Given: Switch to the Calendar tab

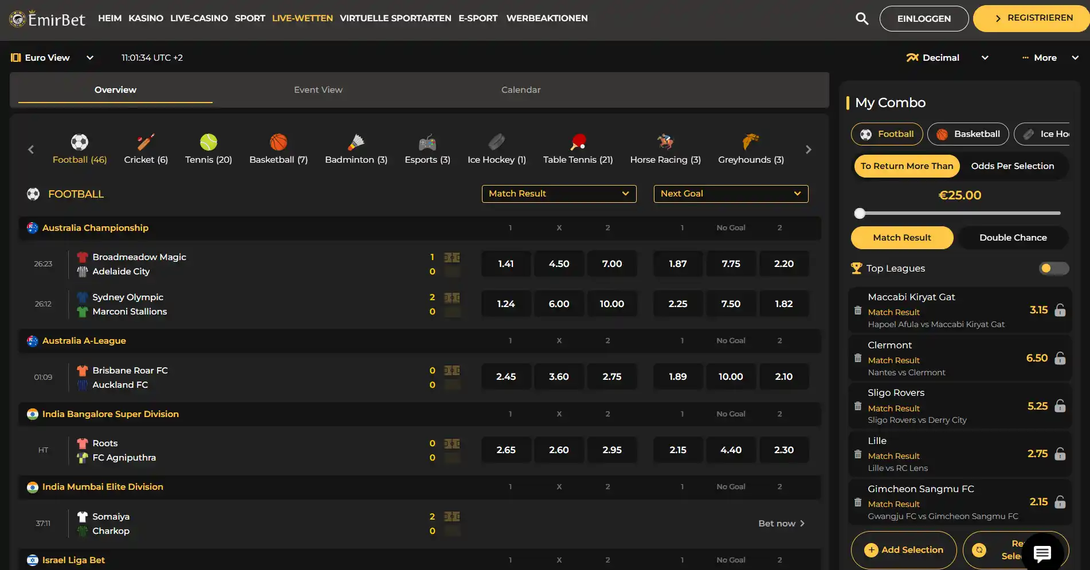Looking at the screenshot, I should pos(520,90).
